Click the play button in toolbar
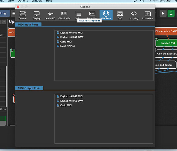The image size is (177, 151). pyautogui.click(x=163, y=13)
